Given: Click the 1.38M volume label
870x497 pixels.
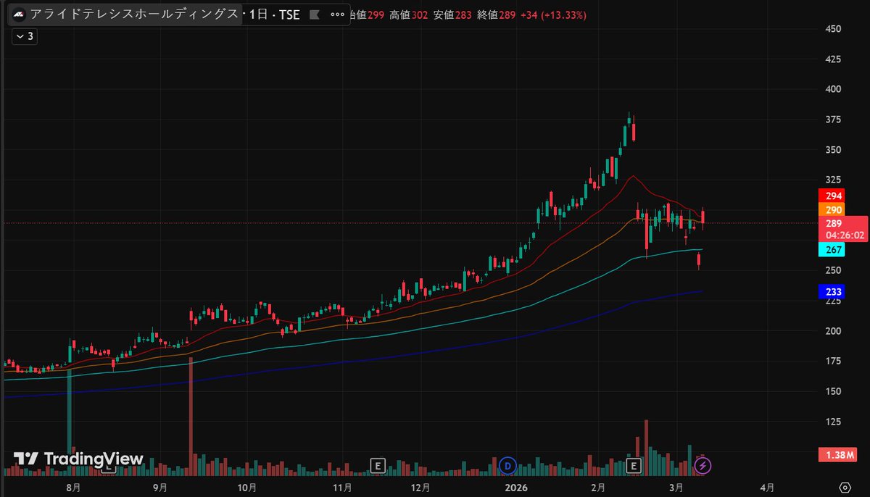Looking at the screenshot, I should click(x=838, y=455).
